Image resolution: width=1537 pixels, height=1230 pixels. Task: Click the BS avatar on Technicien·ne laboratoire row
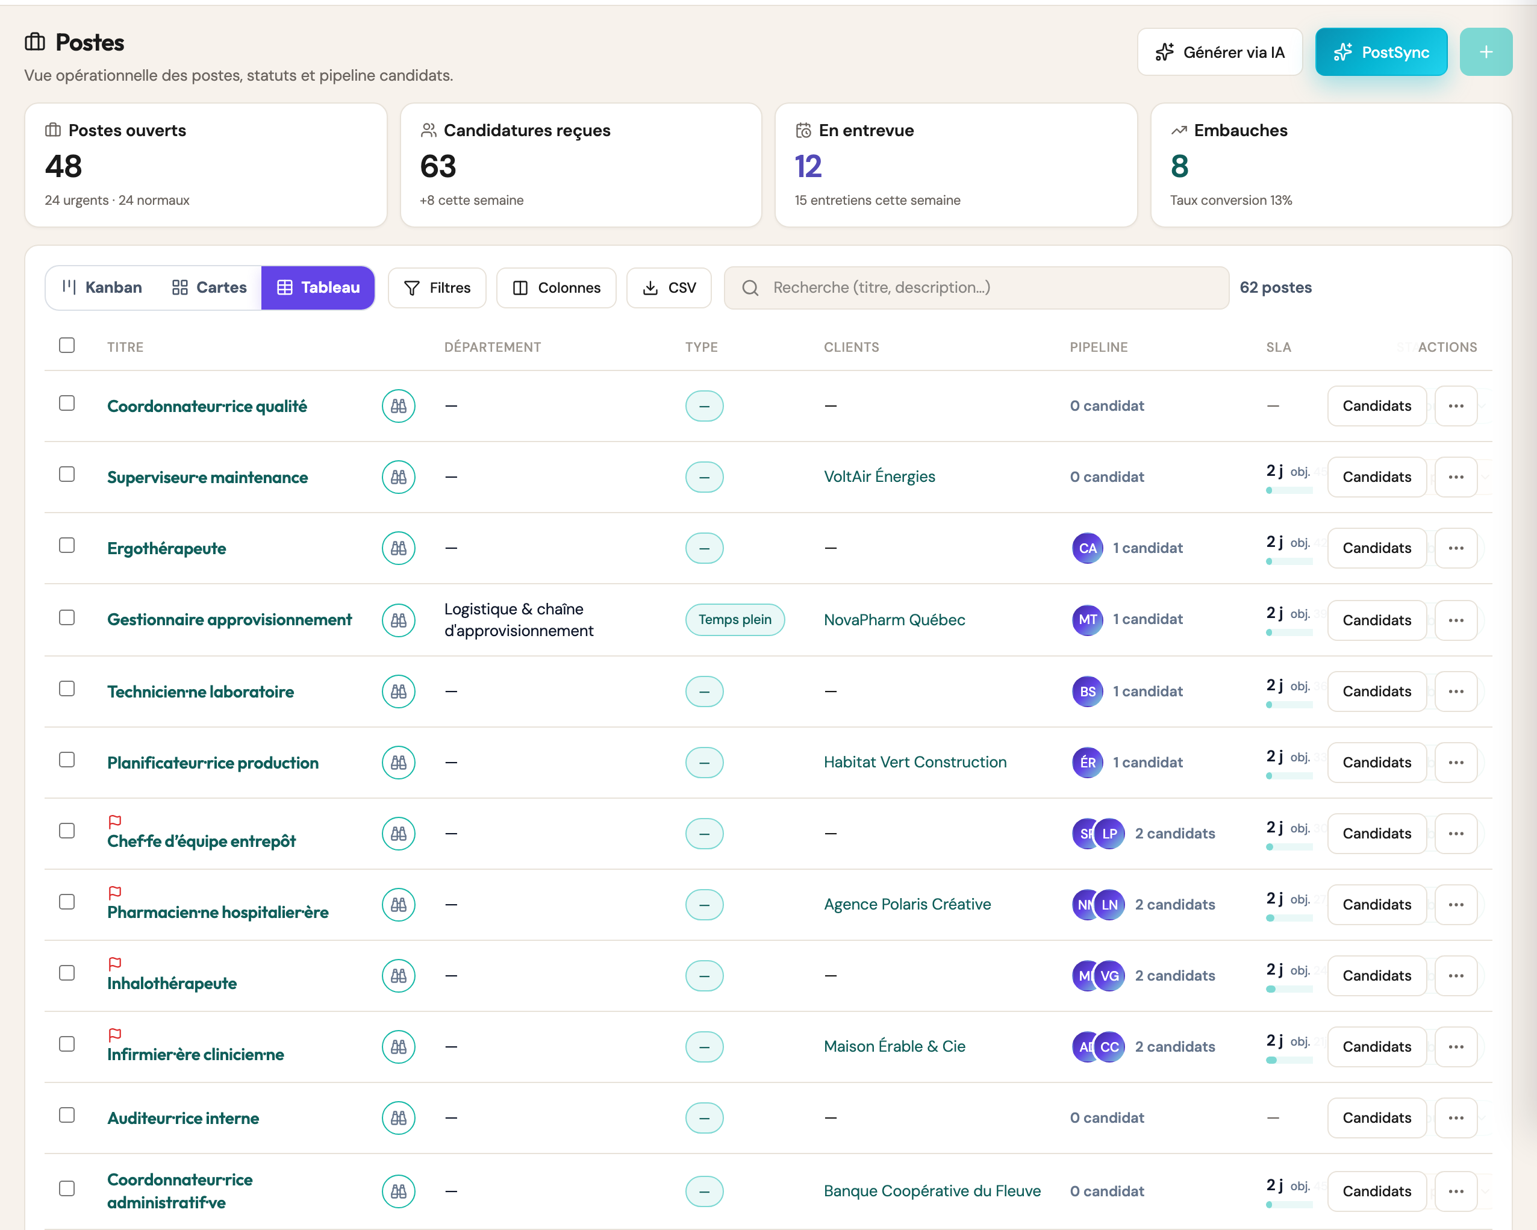tap(1087, 691)
